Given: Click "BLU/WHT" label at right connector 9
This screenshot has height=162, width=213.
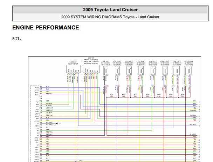Looking at the screenshot, I should click(x=193, y=124).
